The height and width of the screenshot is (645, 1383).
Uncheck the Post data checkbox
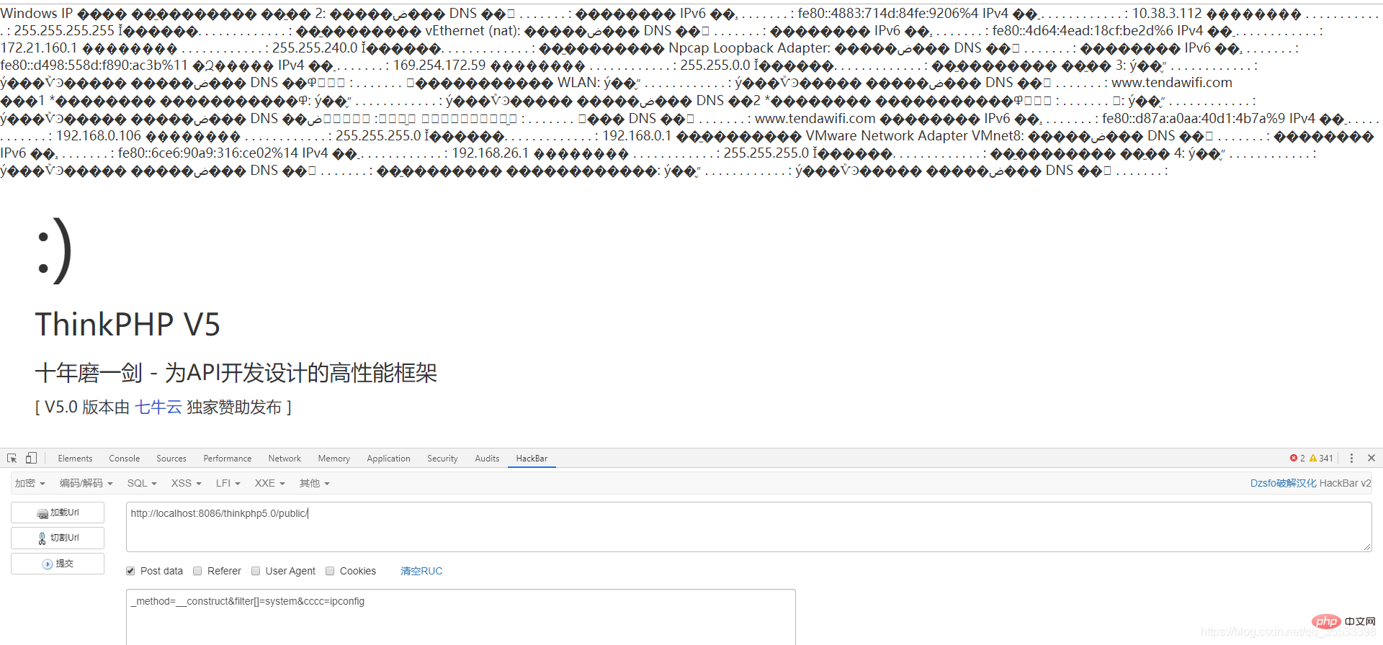[130, 571]
